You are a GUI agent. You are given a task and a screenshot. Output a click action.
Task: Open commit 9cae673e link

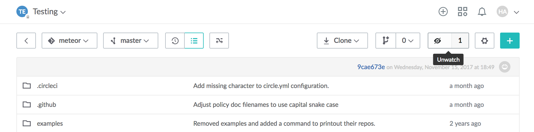(371, 67)
